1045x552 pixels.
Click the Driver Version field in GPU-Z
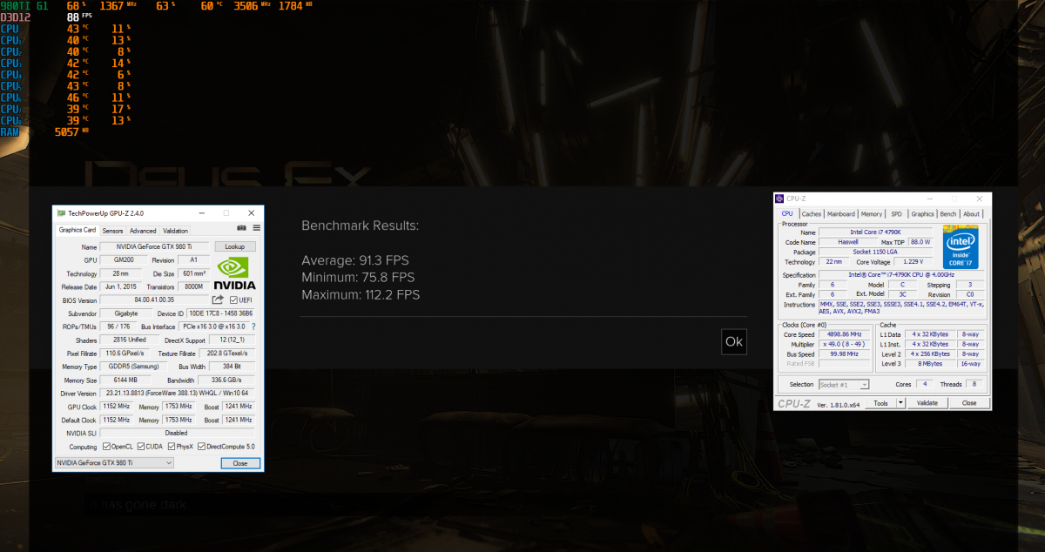(x=178, y=393)
